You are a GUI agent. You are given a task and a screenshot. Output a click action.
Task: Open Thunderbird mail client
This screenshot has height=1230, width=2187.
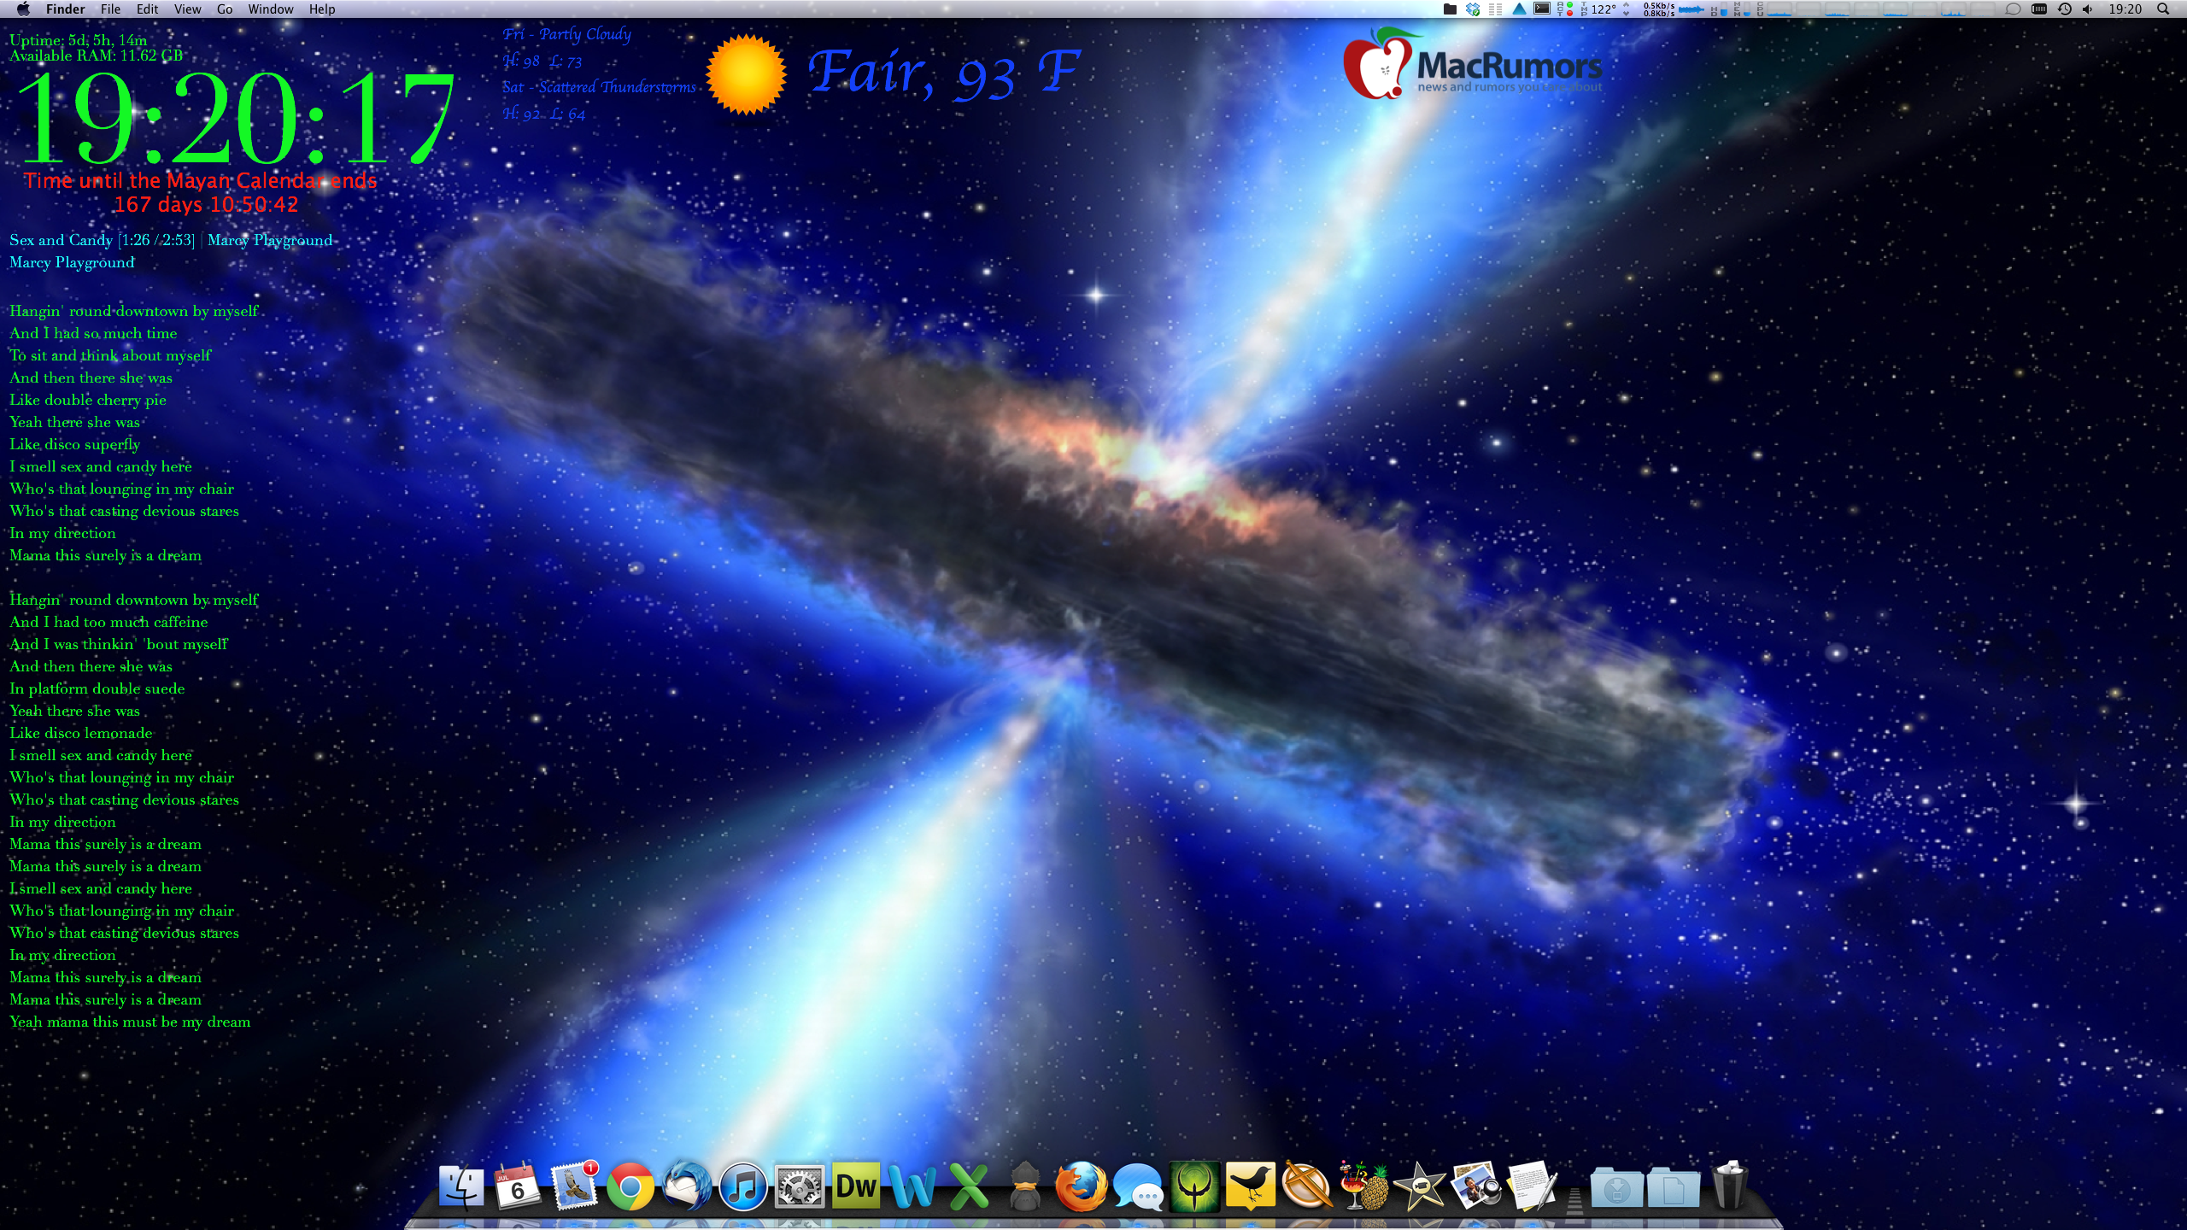pyautogui.click(x=687, y=1186)
